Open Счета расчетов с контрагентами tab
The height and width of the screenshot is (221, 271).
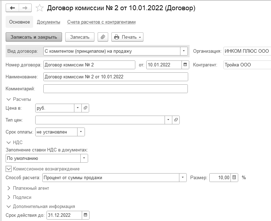pos(101,22)
